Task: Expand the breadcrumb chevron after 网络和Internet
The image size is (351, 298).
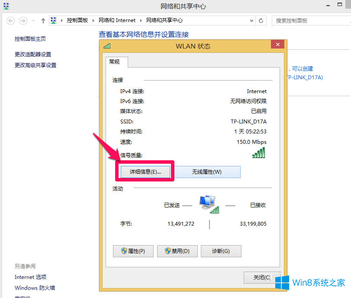Action: [x=141, y=20]
